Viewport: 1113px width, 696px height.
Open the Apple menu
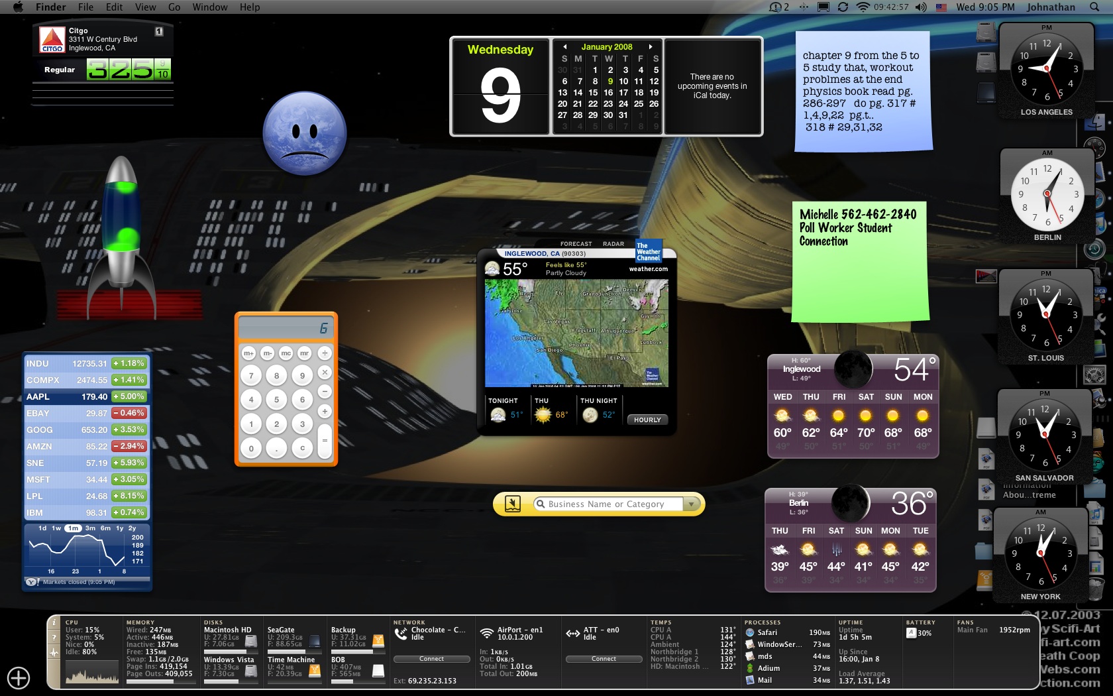[18, 7]
